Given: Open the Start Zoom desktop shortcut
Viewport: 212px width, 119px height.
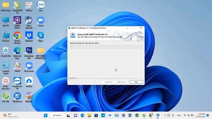Looking at the screenshot, I should (x=29, y=67).
